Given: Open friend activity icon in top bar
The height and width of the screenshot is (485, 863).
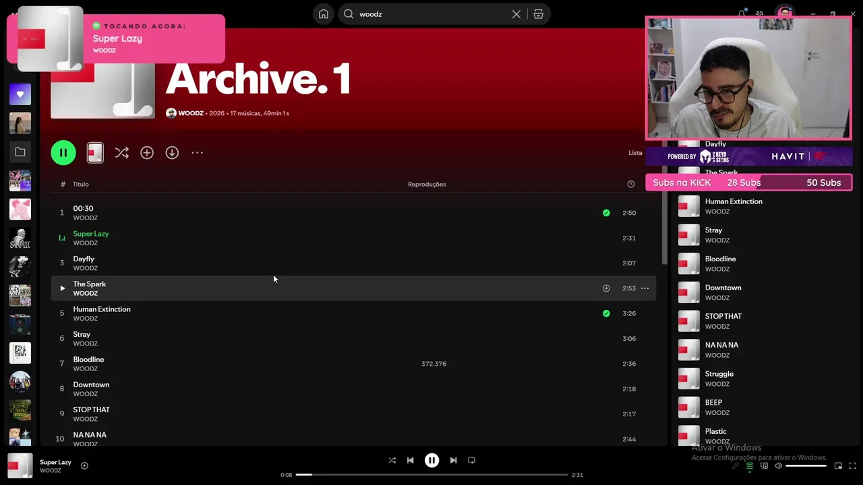Looking at the screenshot, I should click(760, 13).
